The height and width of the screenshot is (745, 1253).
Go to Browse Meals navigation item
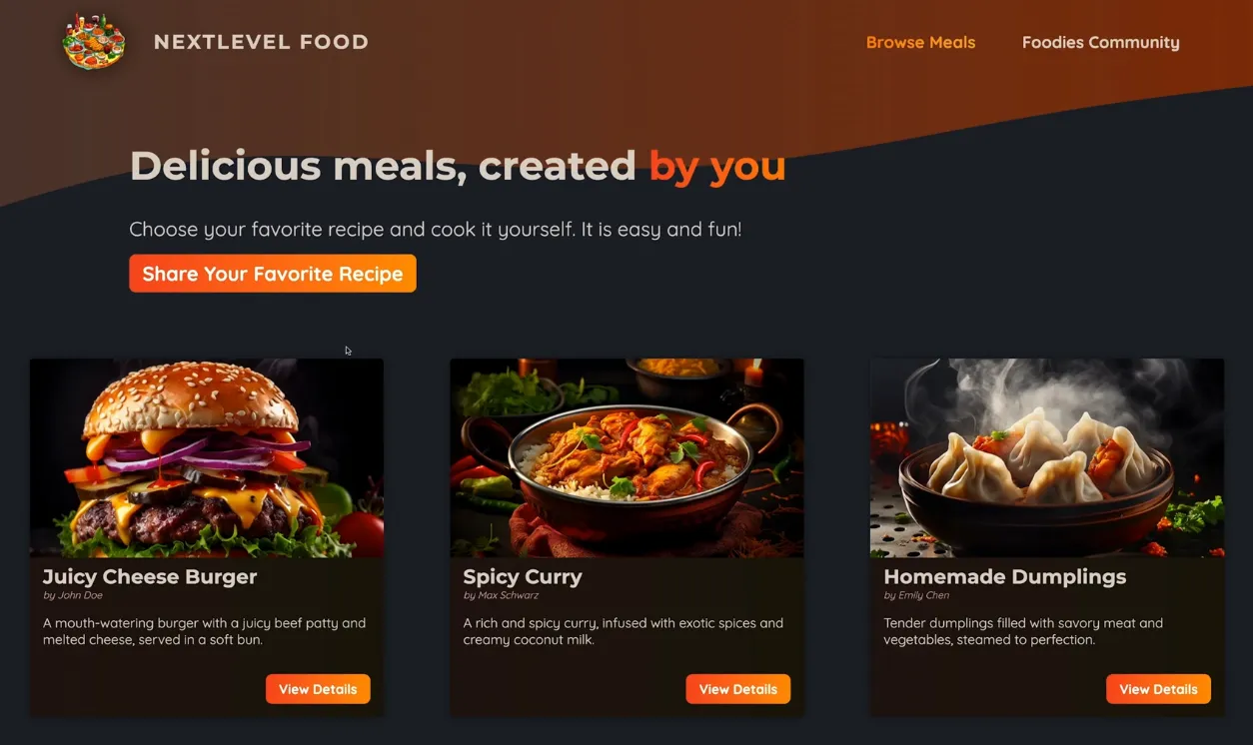(920, 42)
